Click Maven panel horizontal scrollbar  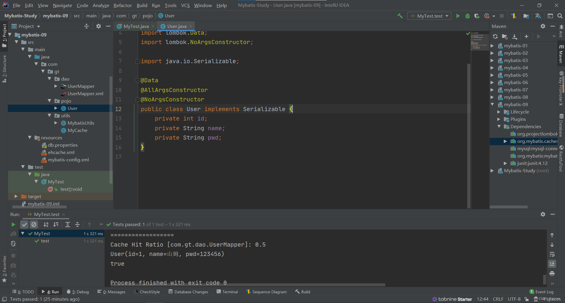(509, 207)
